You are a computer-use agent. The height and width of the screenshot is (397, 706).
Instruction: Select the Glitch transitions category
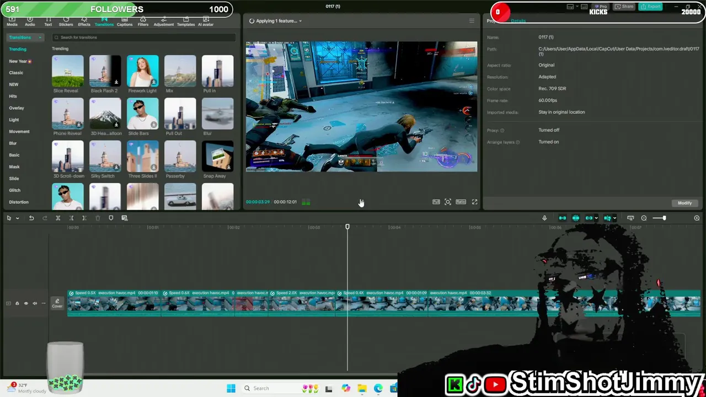tap(15, 190)
